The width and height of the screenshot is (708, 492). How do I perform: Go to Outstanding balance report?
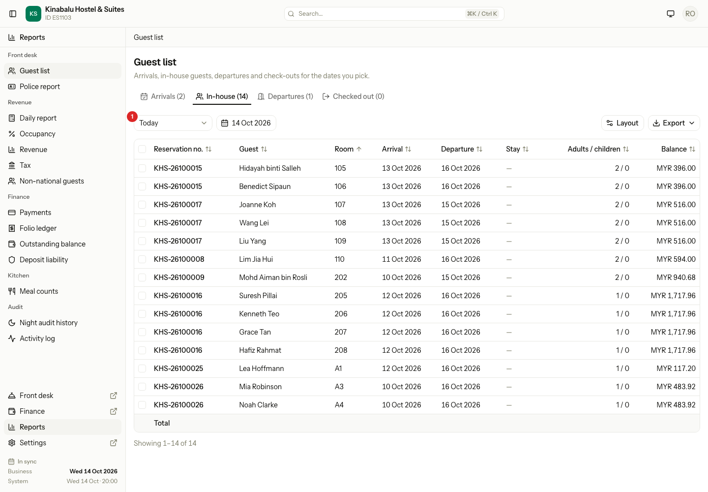62,244
